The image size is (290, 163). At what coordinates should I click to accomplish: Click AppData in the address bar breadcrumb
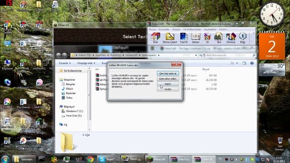[101, 55]
